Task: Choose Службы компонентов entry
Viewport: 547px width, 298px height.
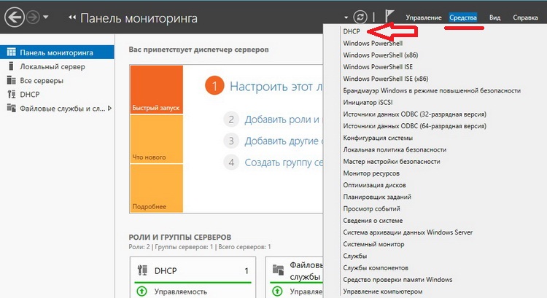Action: (x=376, y=268)
